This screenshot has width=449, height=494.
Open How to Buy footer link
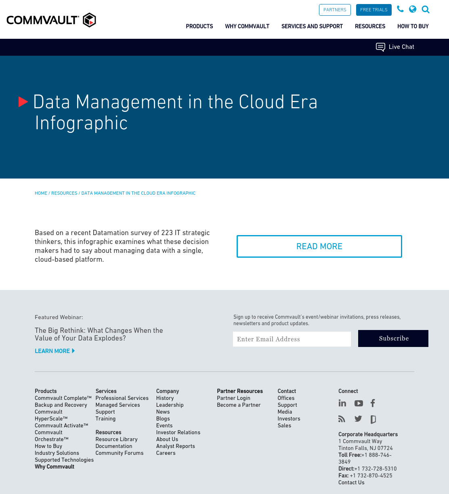click(48, 446)
